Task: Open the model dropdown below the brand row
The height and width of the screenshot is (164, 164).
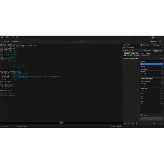Action: (145, 48)
